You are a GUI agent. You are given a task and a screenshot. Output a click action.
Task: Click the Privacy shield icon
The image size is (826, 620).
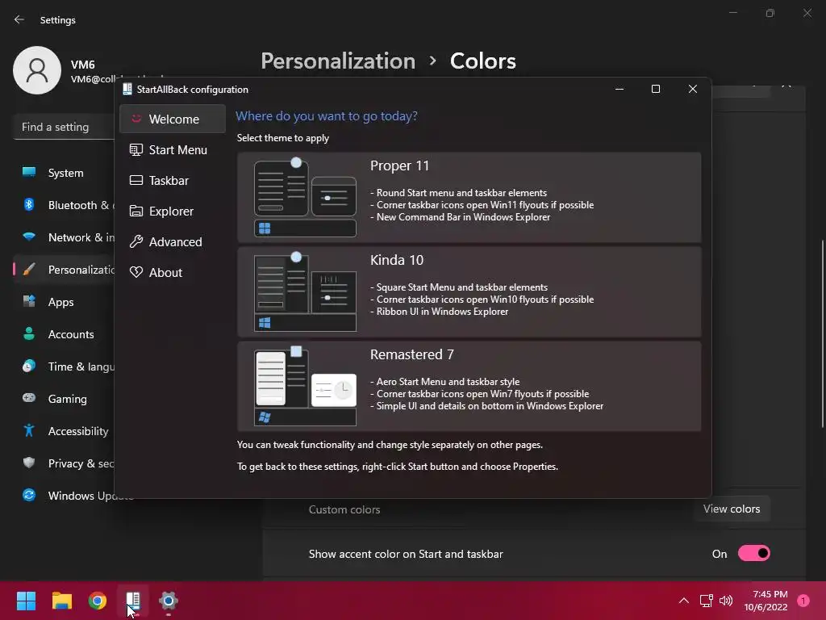coord(29,463)
